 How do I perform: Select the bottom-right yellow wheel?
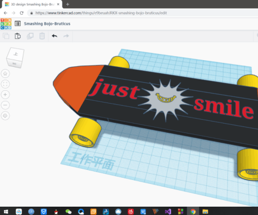click(248, 164)
